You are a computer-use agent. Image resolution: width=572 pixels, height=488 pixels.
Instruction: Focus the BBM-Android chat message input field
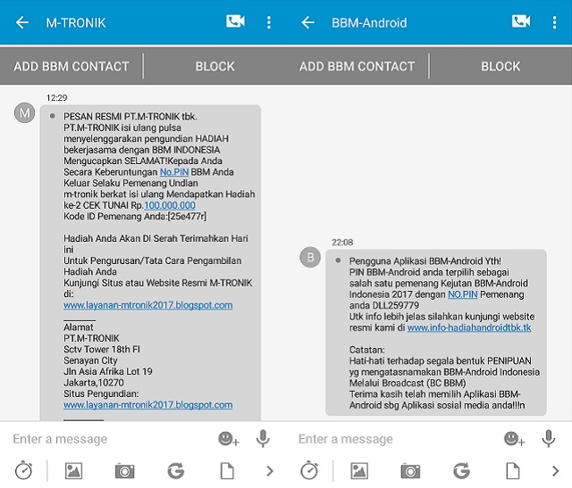[x=396, y=439]
